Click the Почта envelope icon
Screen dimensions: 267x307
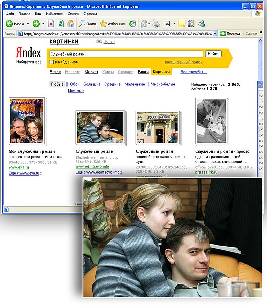pyautogui.click(x=99, y=41)
